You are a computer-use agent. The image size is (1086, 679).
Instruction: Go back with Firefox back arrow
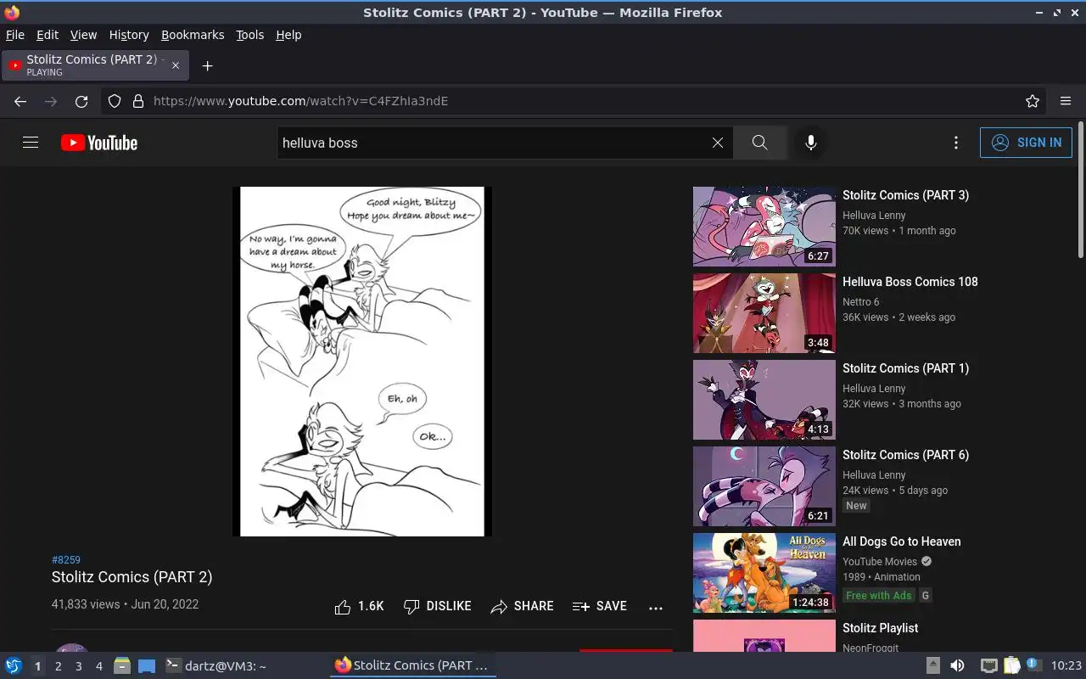(x=20, y=101)
